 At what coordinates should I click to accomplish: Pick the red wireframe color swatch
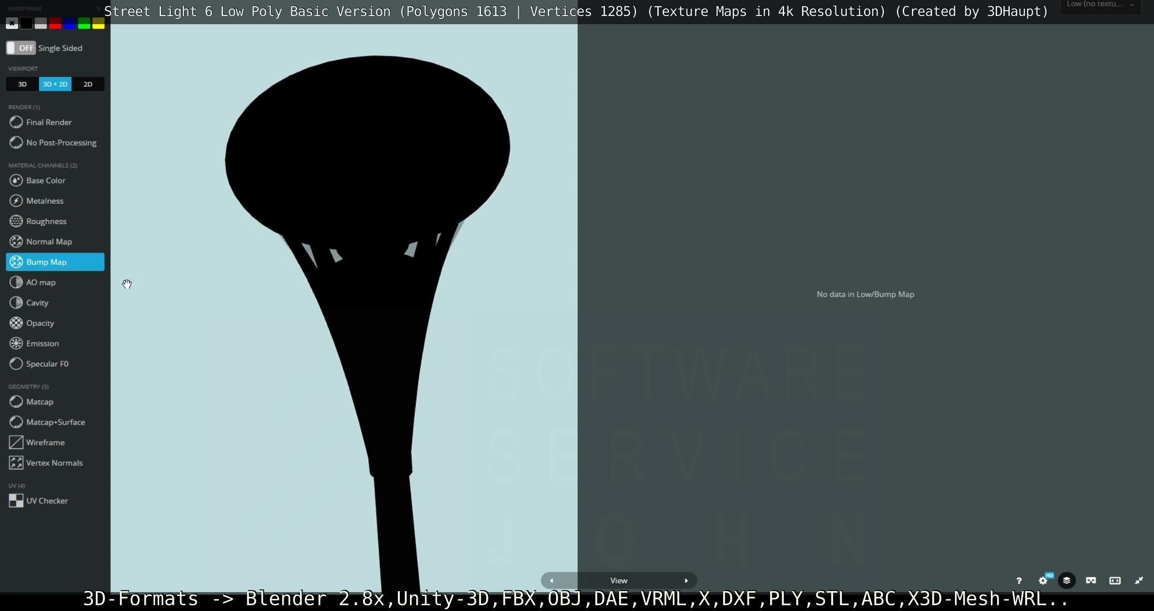click(x=55, y=23)
